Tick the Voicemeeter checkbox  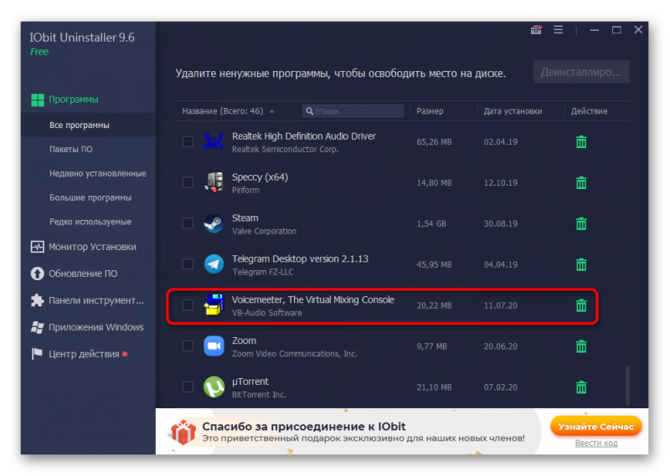188,305
